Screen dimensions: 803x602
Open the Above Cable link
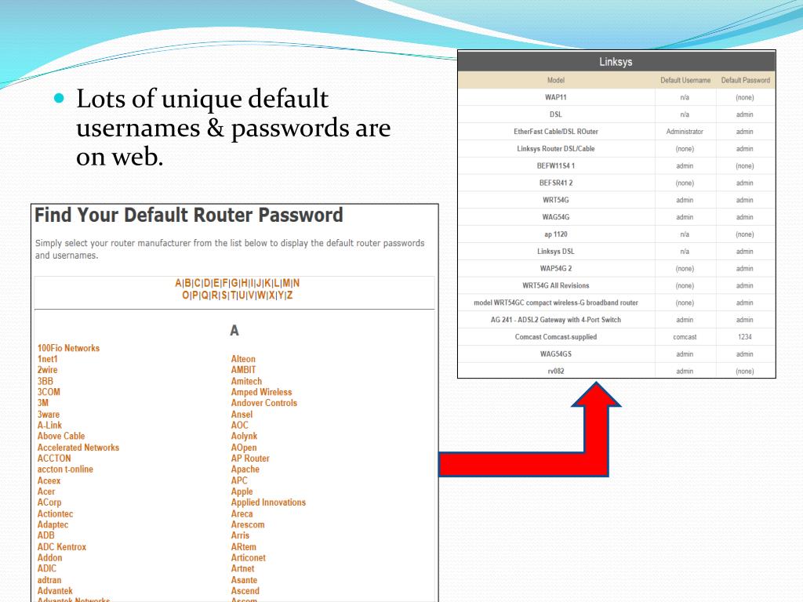tap(61, 436)
